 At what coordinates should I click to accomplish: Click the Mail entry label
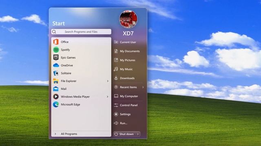point(64,89)
